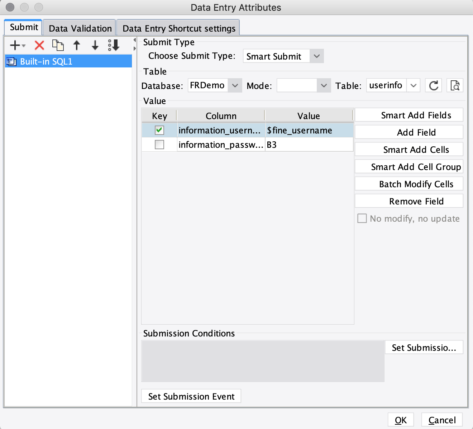
Task: Expand the userinfo Table dropdown
Action: point(393,85)
